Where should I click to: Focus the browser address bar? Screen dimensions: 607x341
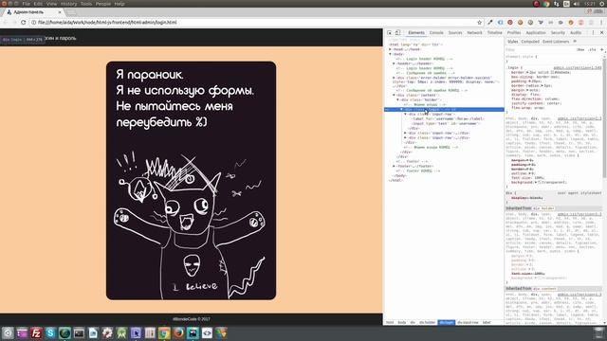click(255, 23)
